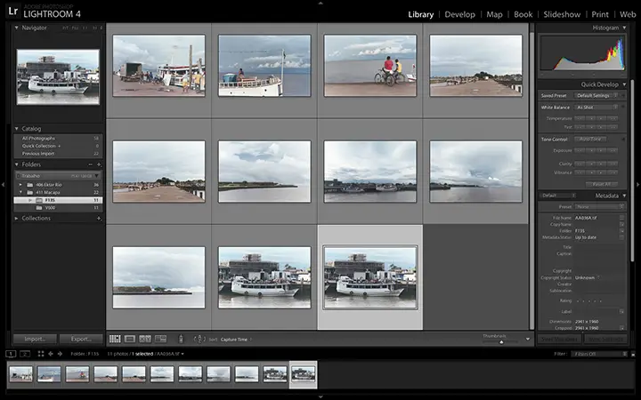Hide the filmstrip with bottom edge arrow
Viewport: 641px width, 400px height.
point(320,397)
